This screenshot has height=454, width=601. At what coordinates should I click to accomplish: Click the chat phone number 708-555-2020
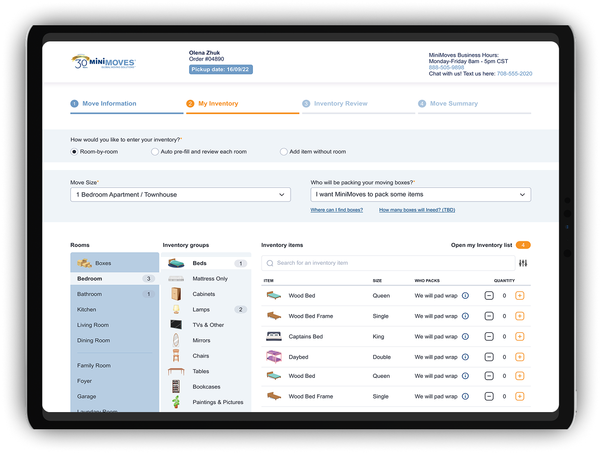click(514, 74)
